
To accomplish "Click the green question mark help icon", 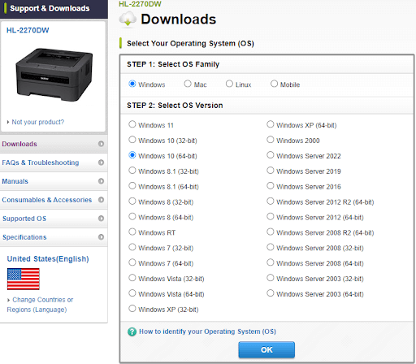I will click(132, 331).
